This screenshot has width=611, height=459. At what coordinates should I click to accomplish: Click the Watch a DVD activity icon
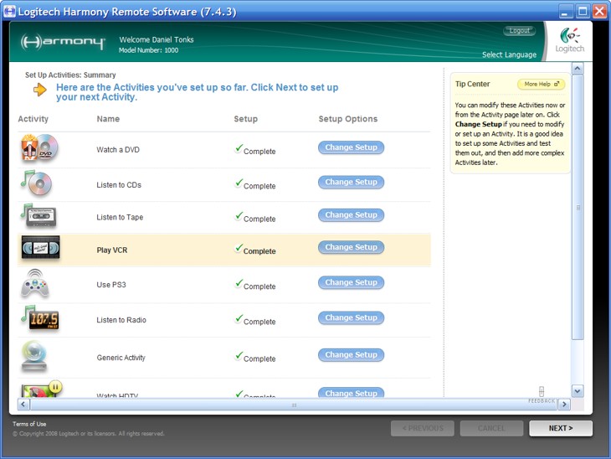pyautogui.click(x=39, y=147)
